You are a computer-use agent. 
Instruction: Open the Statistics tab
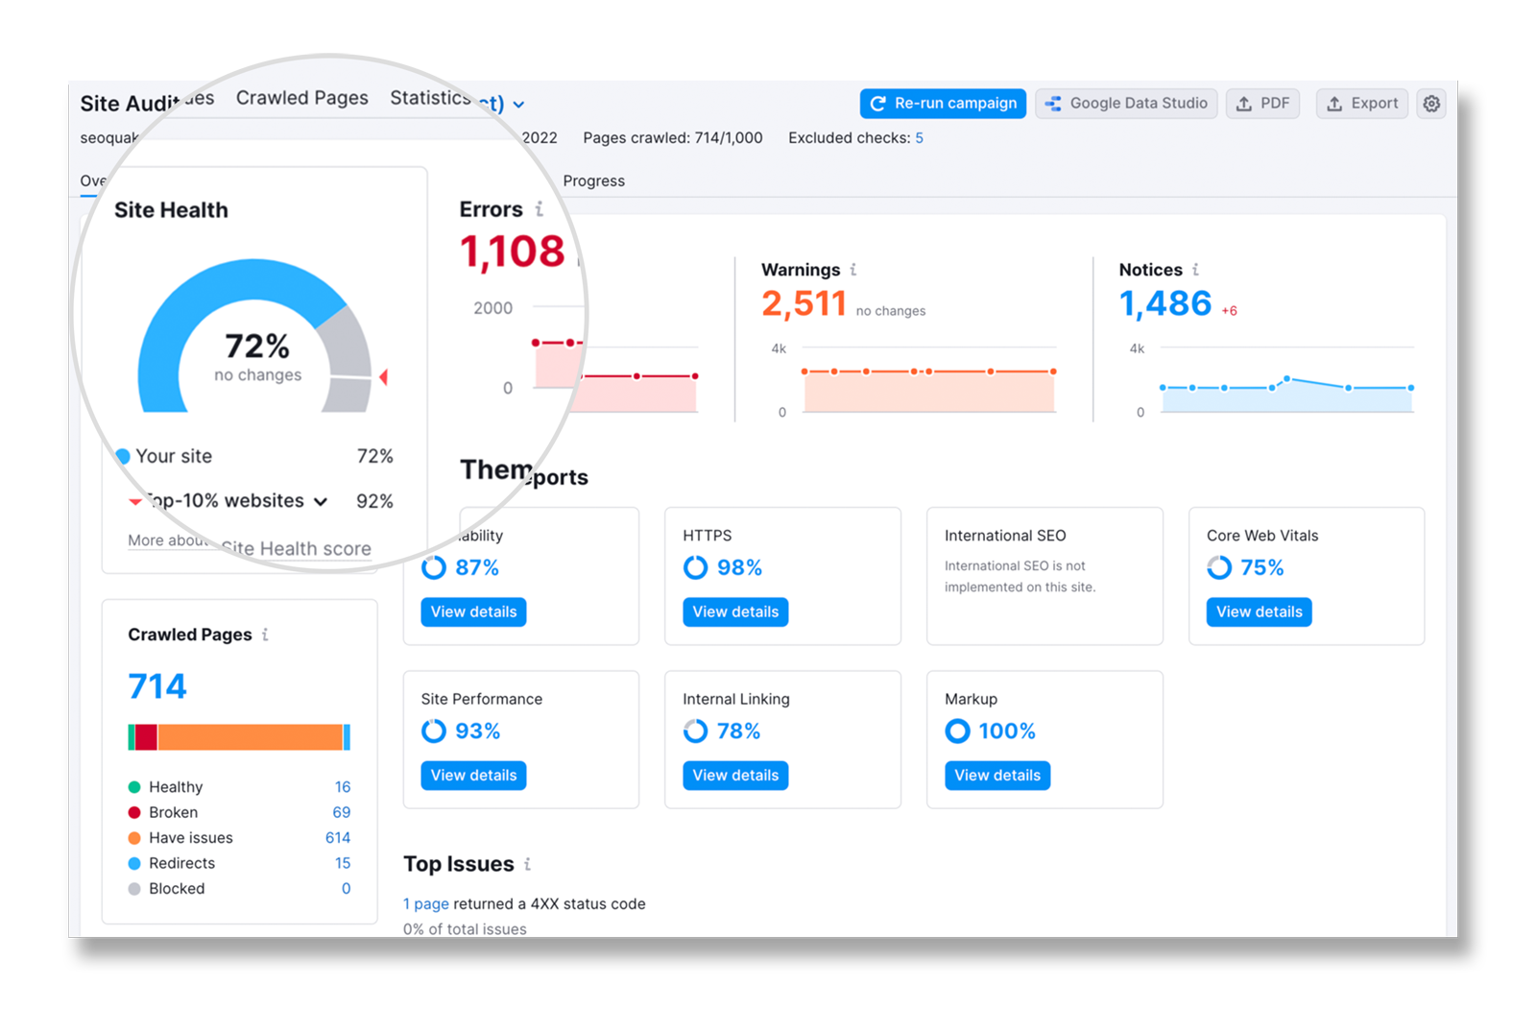pyautogui.click(x=429, y=98)
